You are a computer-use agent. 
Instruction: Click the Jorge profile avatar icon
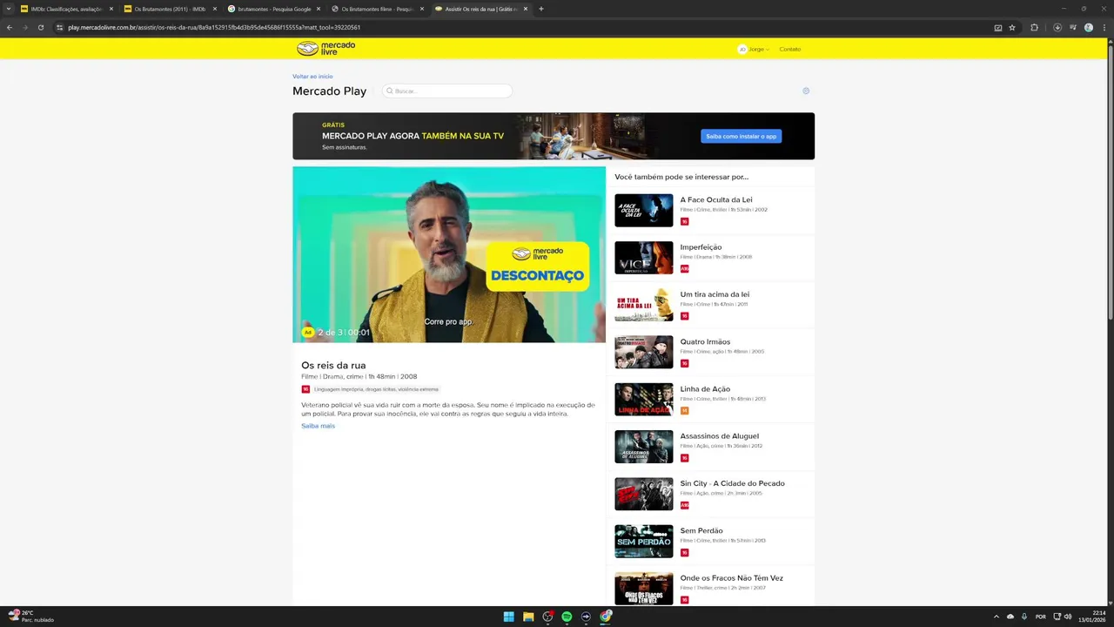tap(742, 49)
